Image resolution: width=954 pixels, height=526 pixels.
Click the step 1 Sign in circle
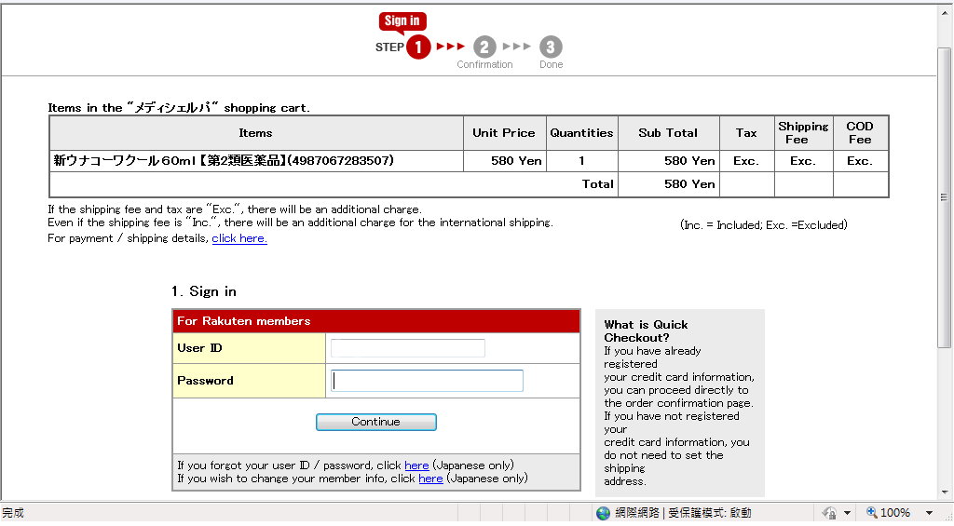pyautogui.click(x=418, y=47)
